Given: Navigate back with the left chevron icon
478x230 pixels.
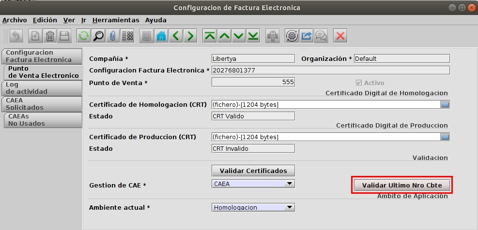Looking at the screenshot, I should point(176,36).
